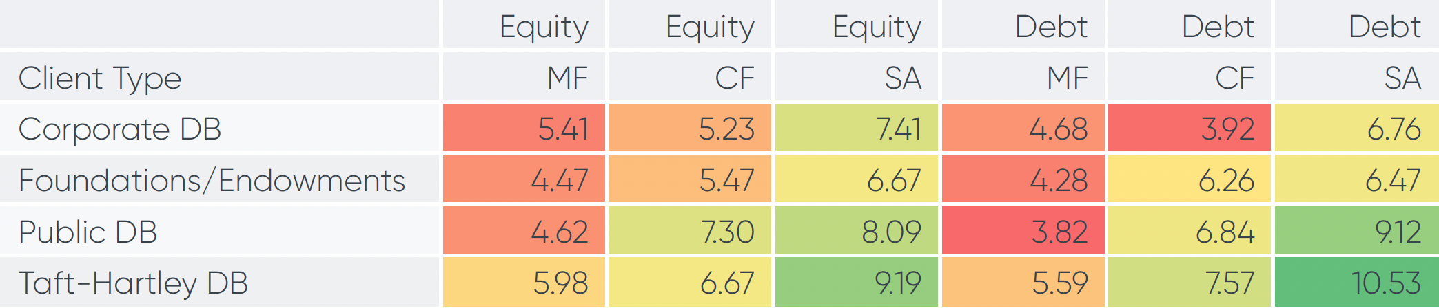Image resolution: width=1439 pixels, height=308 pixels.
Task: Select the 4.28 Foundations/Endowments cell
Action: click(1023, 180)
